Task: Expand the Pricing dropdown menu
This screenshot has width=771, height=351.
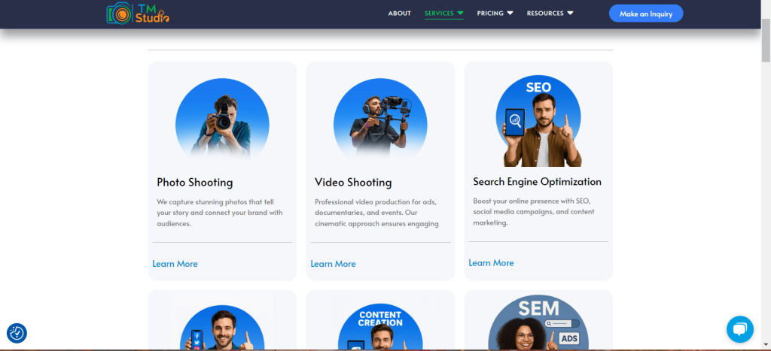Action: 495,14
